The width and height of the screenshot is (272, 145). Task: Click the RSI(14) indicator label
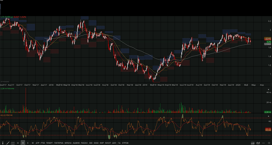pyautogui.click(x=8, y=115)
